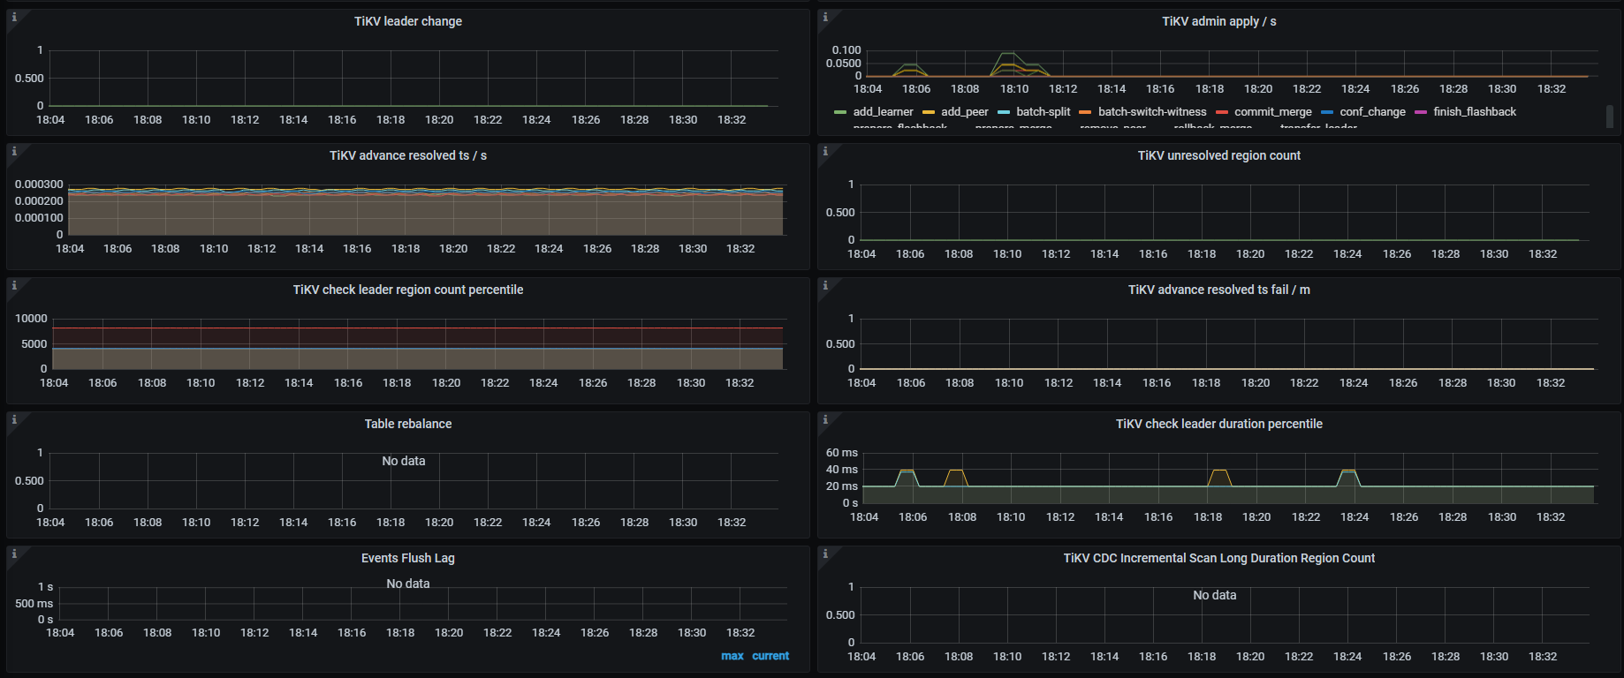Show info for CDC Incremental Scan panel
This screenshot has width=1624, height=678.
(825, 554)
